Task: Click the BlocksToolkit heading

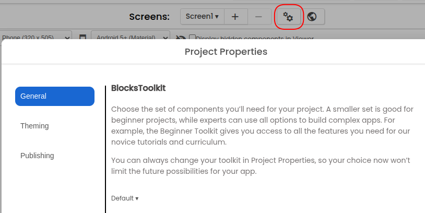Action: coord(138,88)
